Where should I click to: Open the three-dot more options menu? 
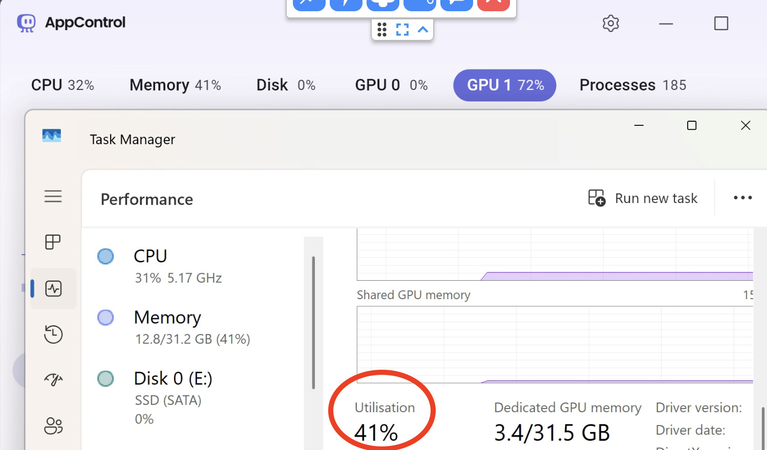click(x=742, y=198)
